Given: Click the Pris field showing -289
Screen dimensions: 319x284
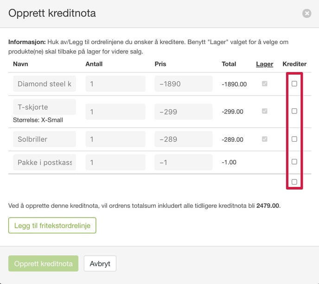Looking at the screenshot, I should tap(183, 139).
